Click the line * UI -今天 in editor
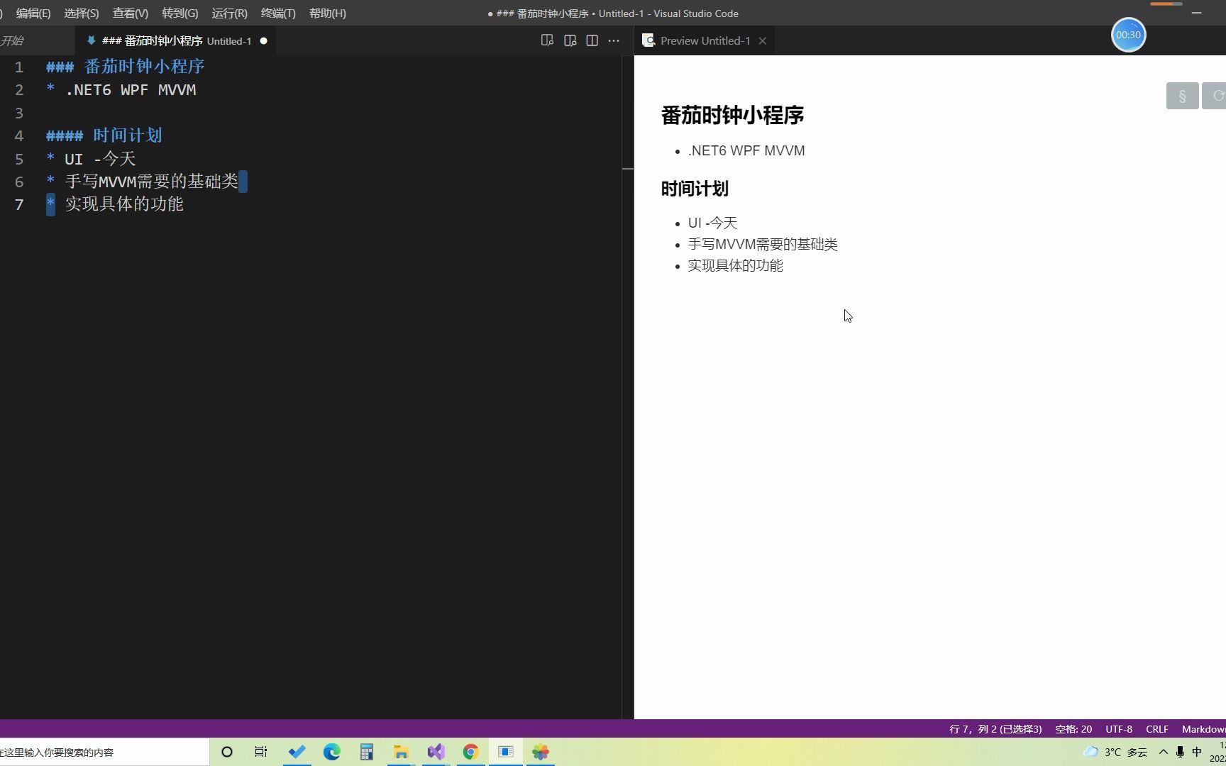Screen dimensions: 1226x766 coord(91,159)
